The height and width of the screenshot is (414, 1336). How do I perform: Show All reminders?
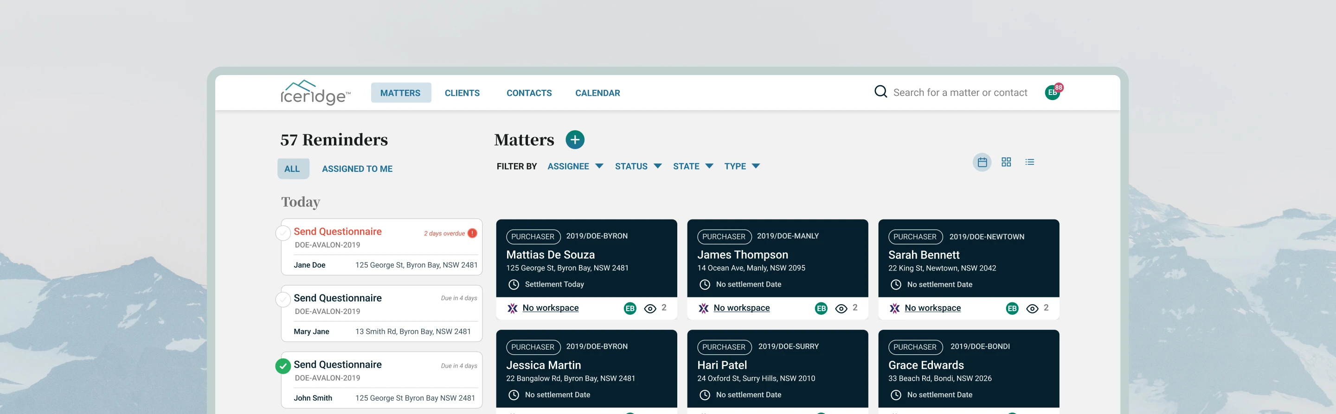pyautogui.click(x=293, y=169)
